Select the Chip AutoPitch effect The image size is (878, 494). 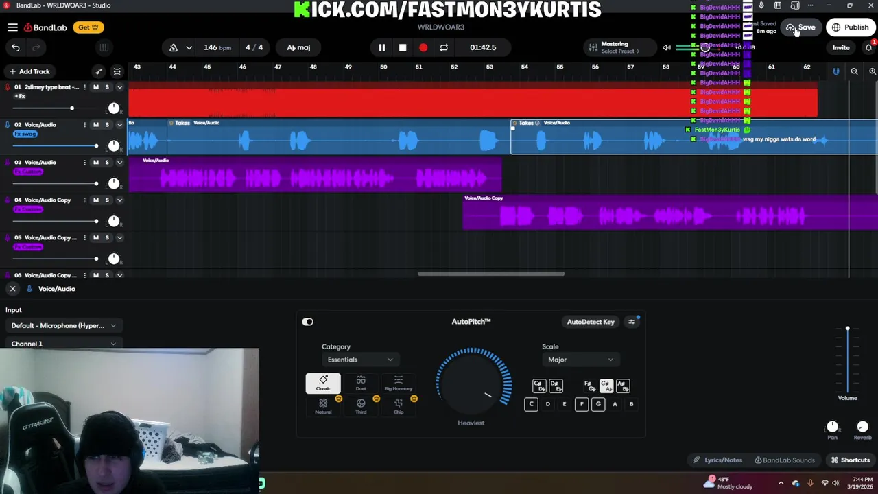pyautogui.click(x=399, y=406)
